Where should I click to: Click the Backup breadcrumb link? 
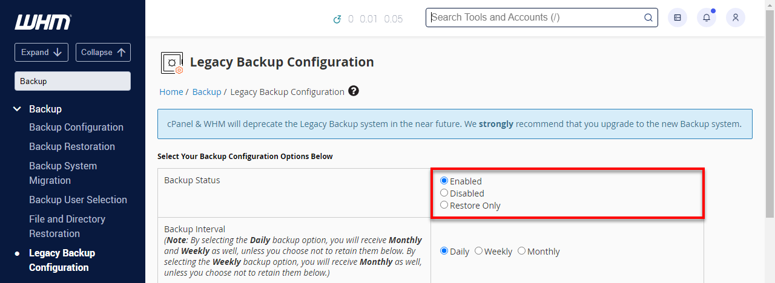point(206,92)
